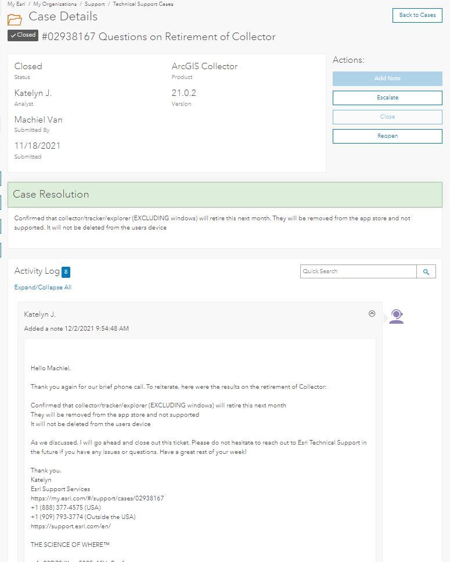Image resolution: width=450 pixels, height=562 pixels.
Task: Collapse Katelyn J.'s note with the chevron
Action: point(372,314)
